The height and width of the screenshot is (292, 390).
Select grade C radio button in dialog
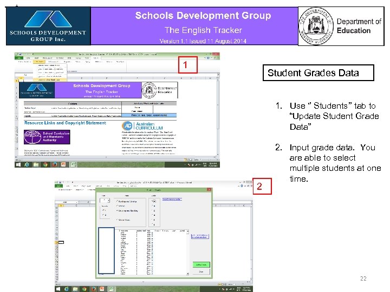point(153,210)
